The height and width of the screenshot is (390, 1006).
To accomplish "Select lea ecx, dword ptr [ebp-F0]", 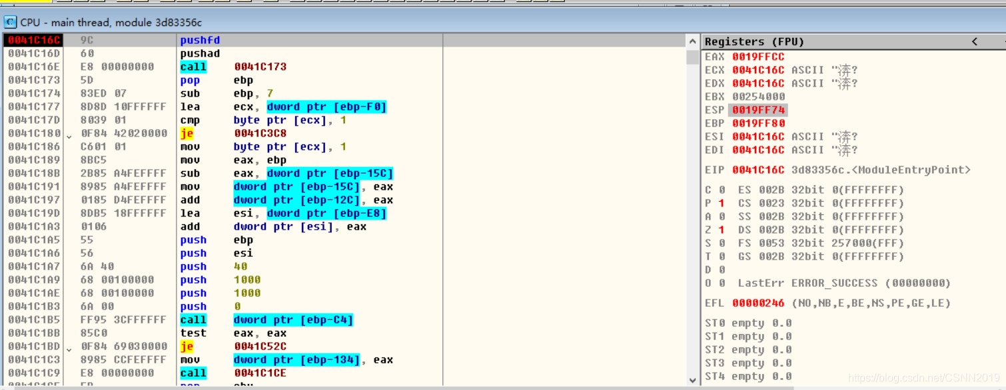I will 284,107.
